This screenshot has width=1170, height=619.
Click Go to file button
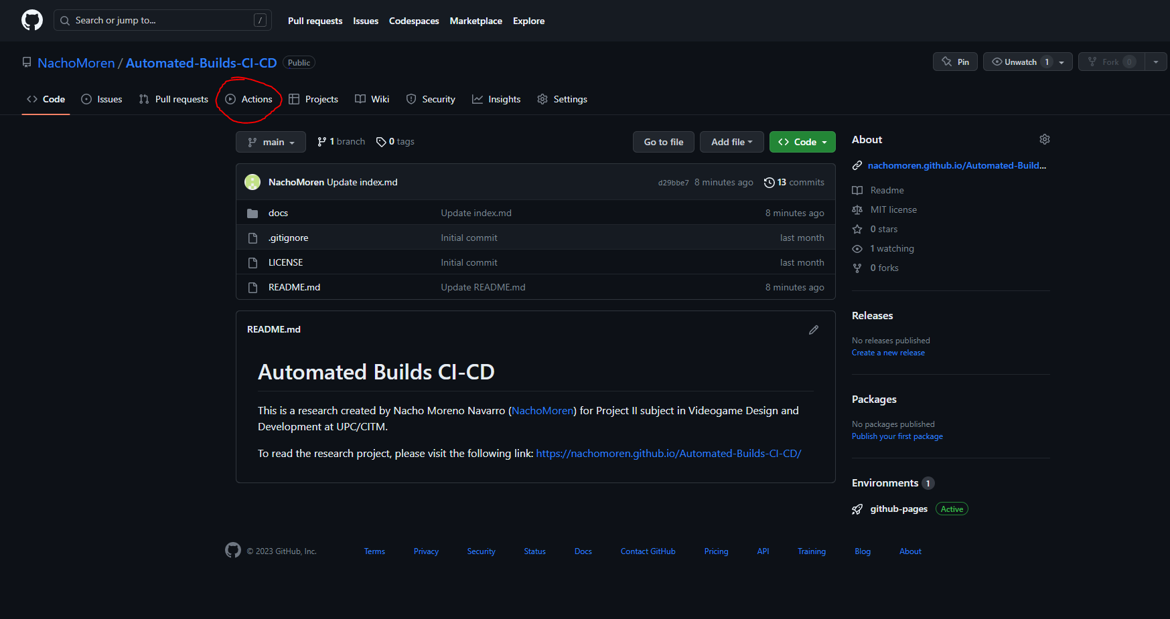(664, 142)
